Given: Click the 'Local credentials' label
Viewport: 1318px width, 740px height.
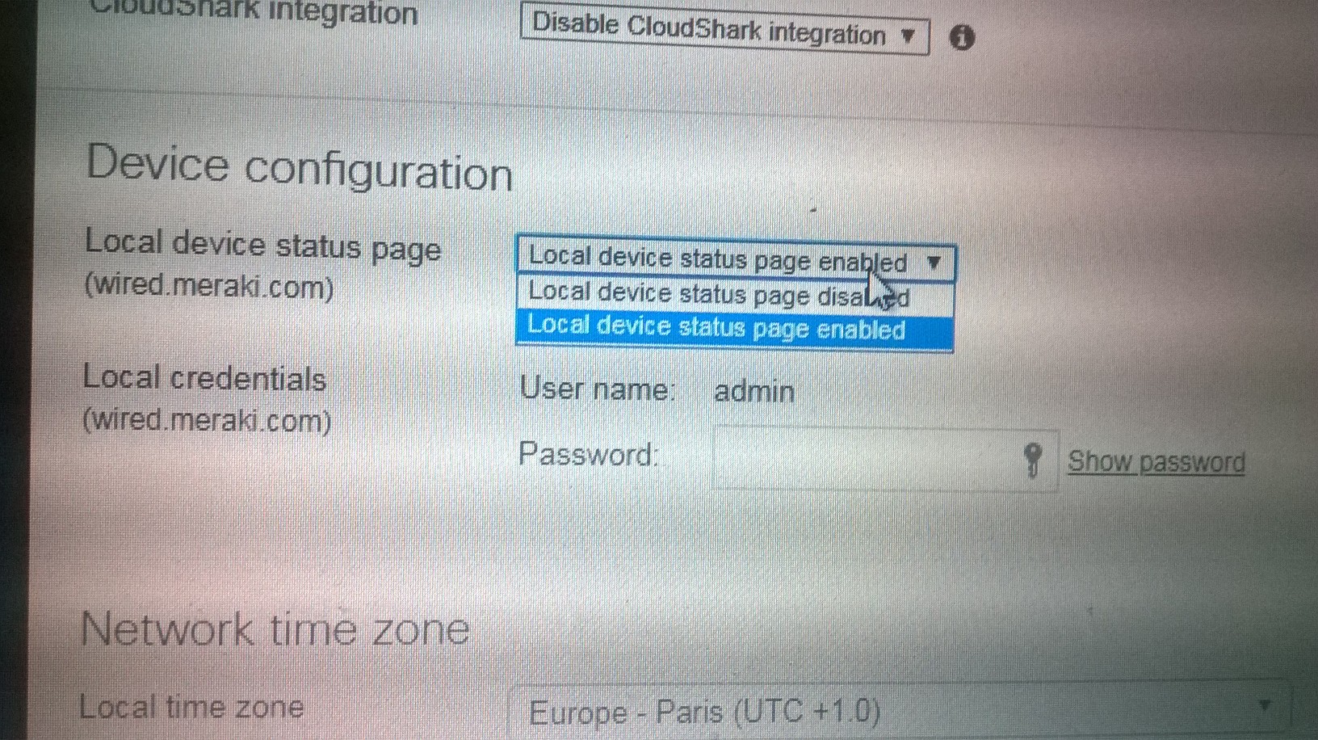Looking at the screenshot, I should 205,377.
